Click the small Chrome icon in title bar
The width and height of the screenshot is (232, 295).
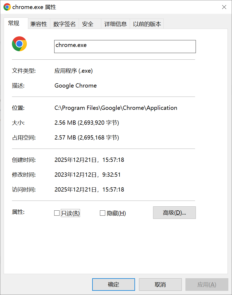pos(7,7)
